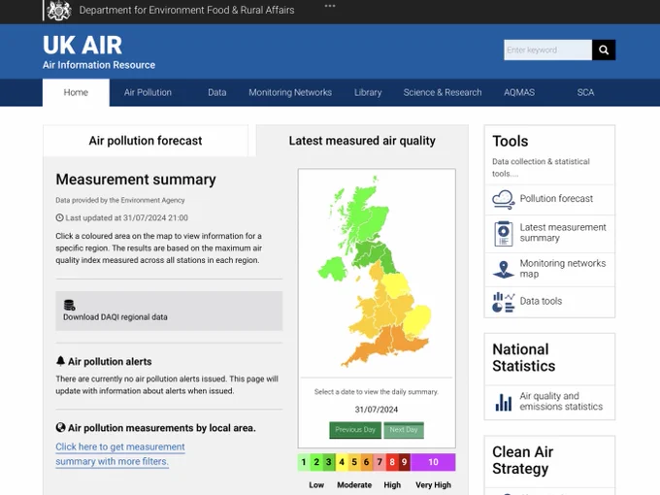Click the Data tools charts icon

pos(504,302)
